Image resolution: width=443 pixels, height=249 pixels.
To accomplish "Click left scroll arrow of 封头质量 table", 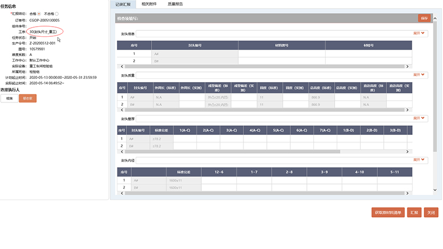I will (119, 109).
